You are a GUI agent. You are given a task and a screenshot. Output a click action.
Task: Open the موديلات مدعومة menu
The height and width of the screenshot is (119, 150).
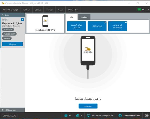[10, 9]
